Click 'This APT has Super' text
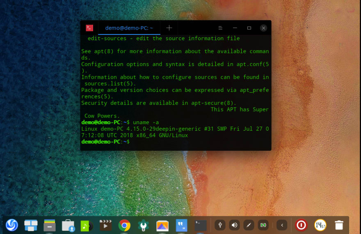 tap(240, 109)
